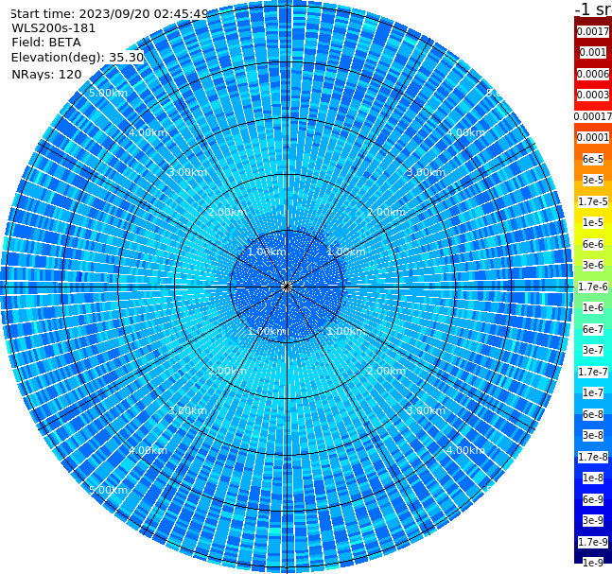Click the upper-right "2.00km" ring label
This screenshot has width=612, height=574.
point(387,212)
